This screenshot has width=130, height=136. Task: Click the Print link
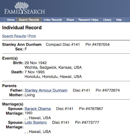click(32, 36)
